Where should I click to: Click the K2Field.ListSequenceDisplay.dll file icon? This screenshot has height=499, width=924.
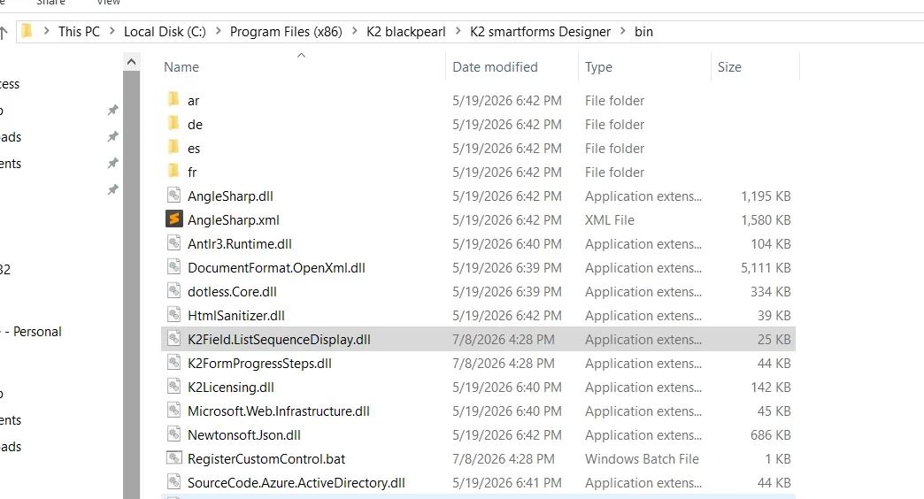point(173,338)
